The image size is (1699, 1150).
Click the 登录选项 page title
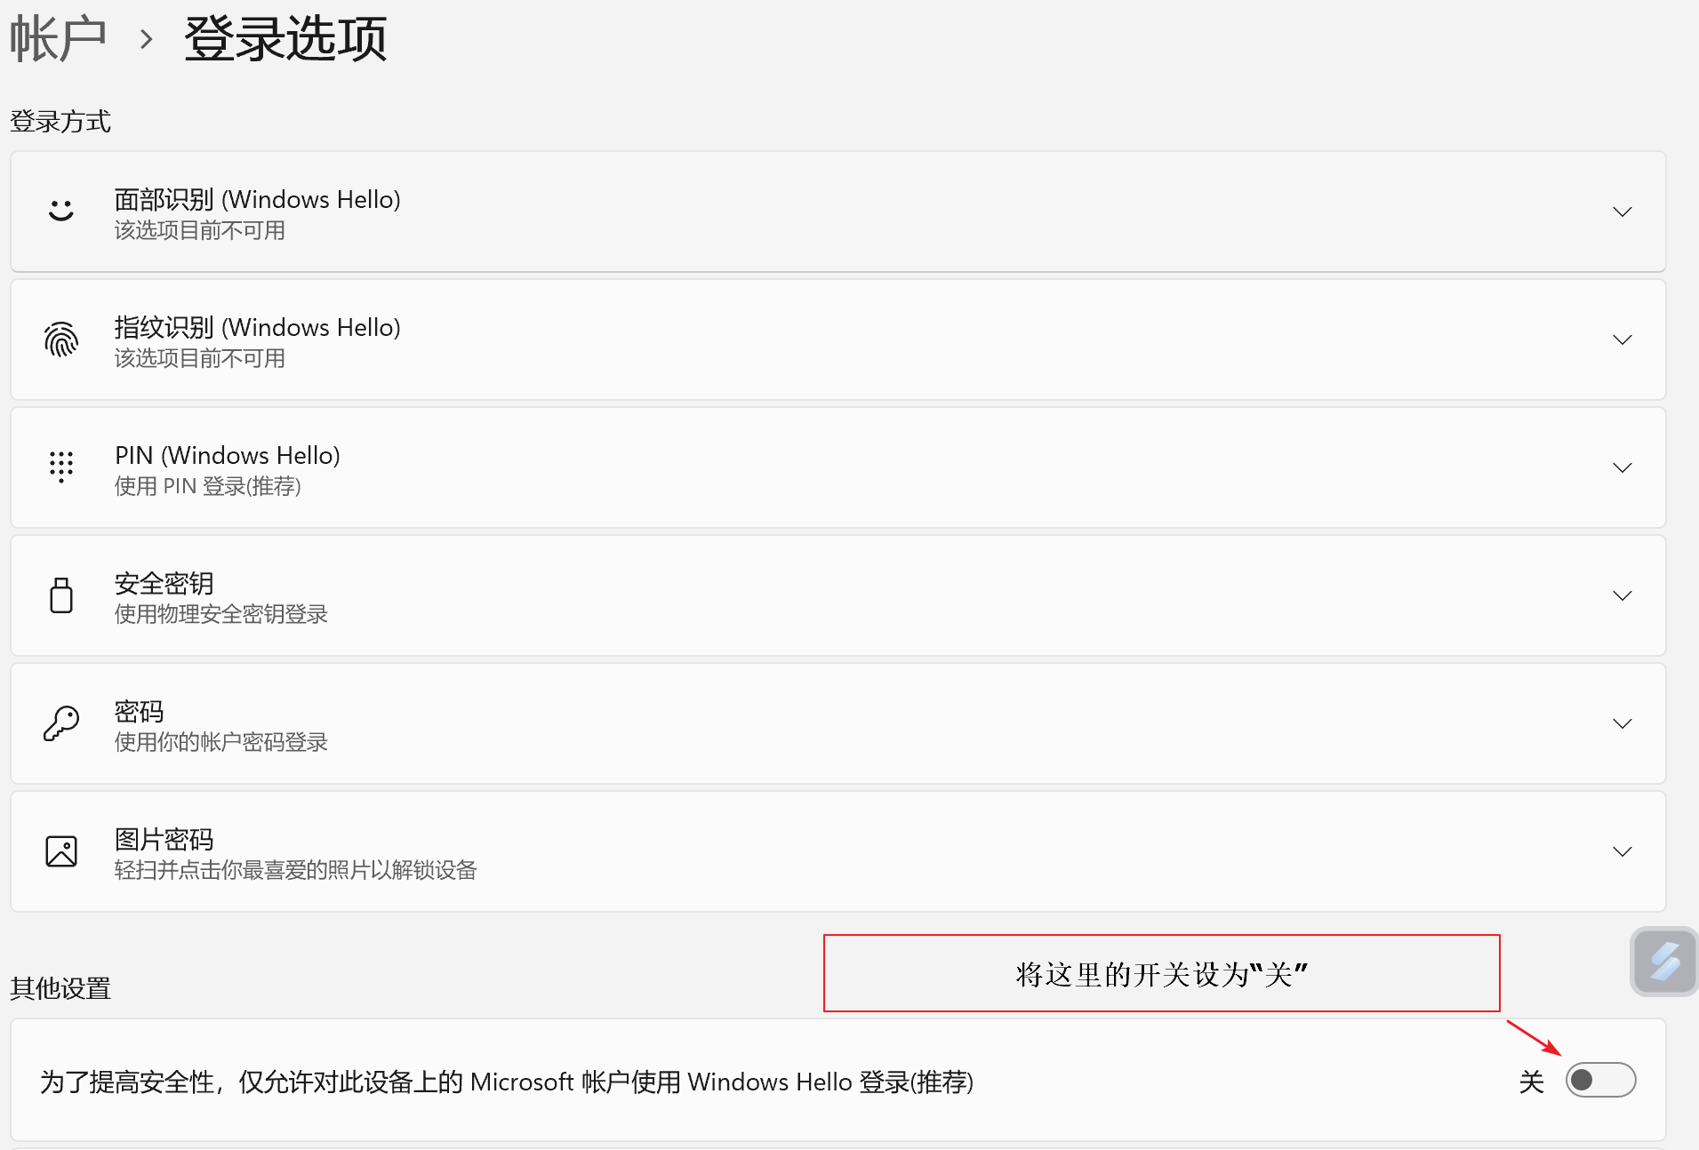(x=285, y=39)
